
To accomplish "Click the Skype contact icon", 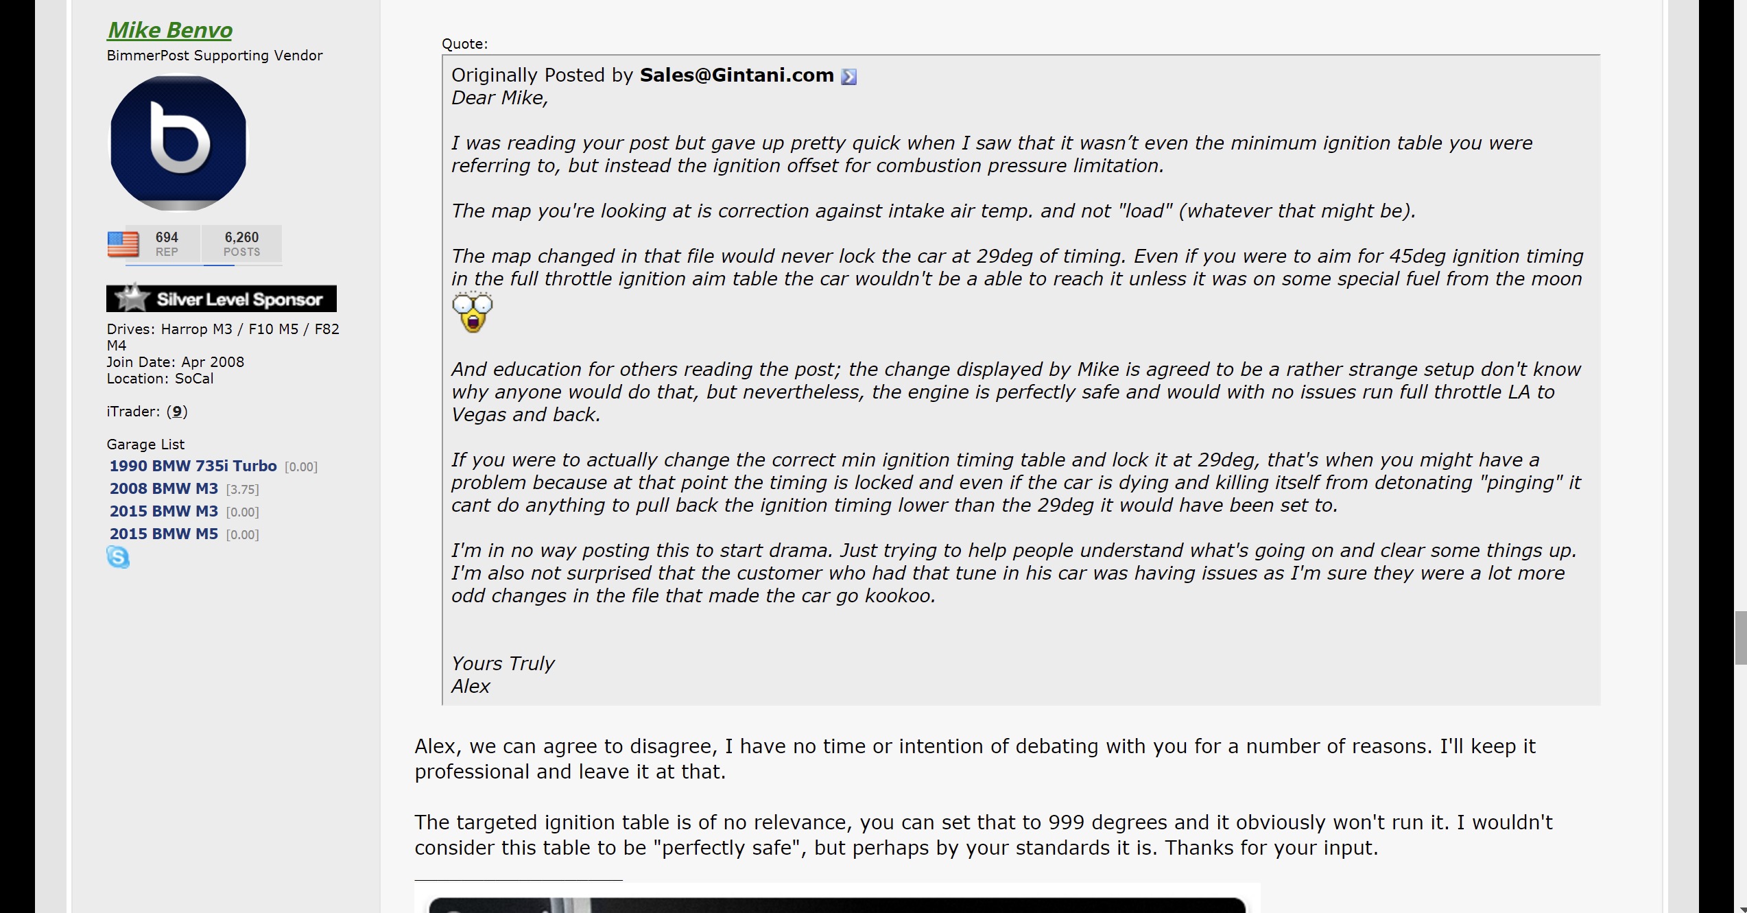I will tap(118, 557).
